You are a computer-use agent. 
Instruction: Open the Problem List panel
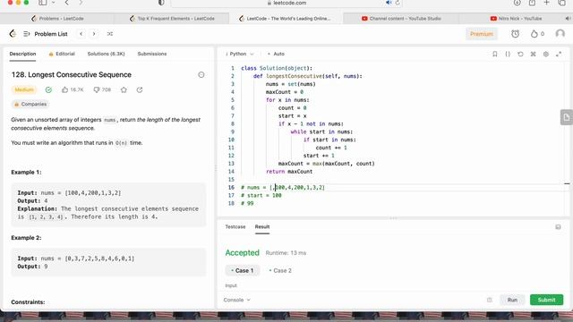pyautogui.click(x=46, y=34)
